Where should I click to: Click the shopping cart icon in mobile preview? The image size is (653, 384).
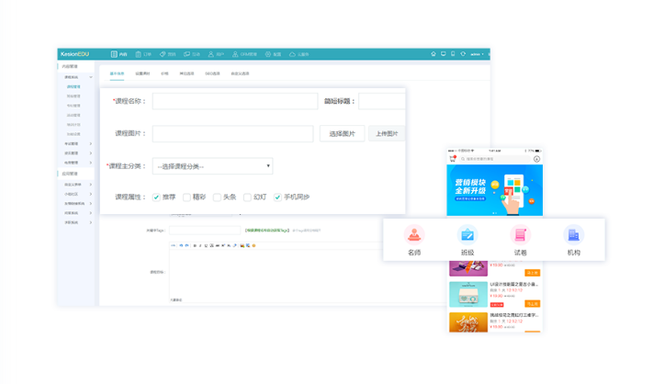click(x=453, y=159)
